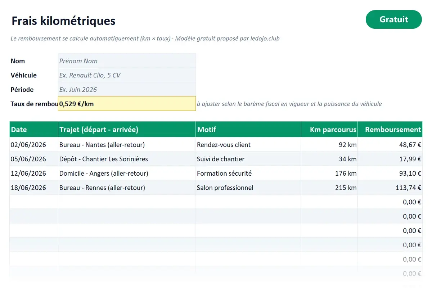Click the Véhicule field with Renault Clio
Viewport: 432px width, 288px height.
click(127, 75)
